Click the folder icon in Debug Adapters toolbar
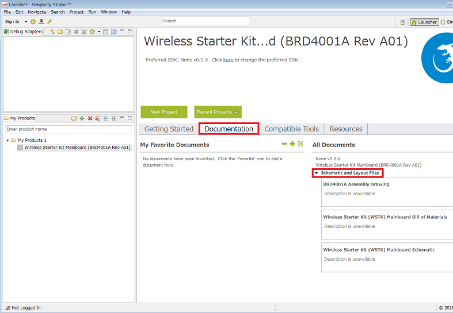Screen dimensions: 453x313 point(60,32)
